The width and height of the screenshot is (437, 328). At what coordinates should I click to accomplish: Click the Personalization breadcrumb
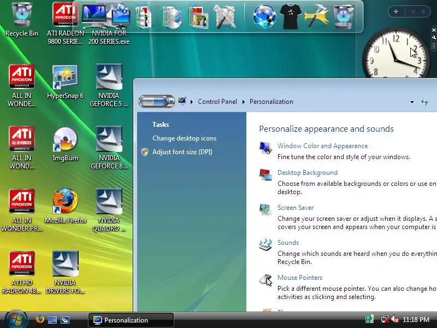coord(271,102)
